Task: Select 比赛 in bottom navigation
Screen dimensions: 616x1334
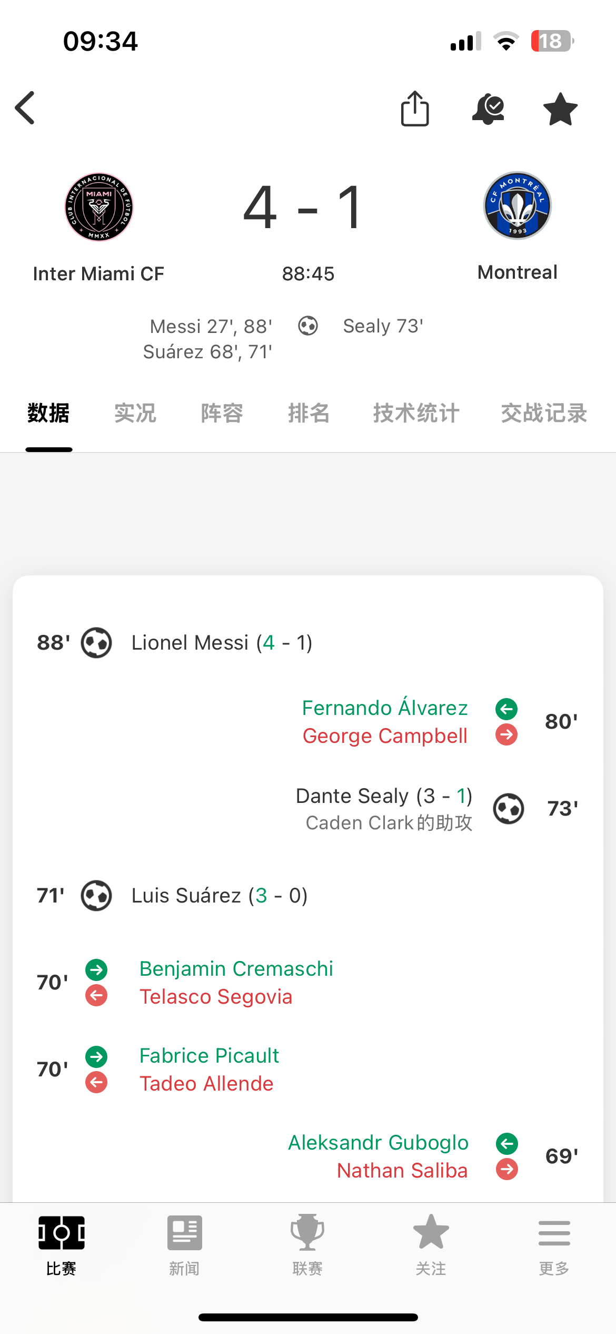Action: coord(62,1245)
